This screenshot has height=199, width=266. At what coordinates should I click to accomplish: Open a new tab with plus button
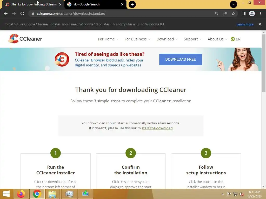(132, 4)
